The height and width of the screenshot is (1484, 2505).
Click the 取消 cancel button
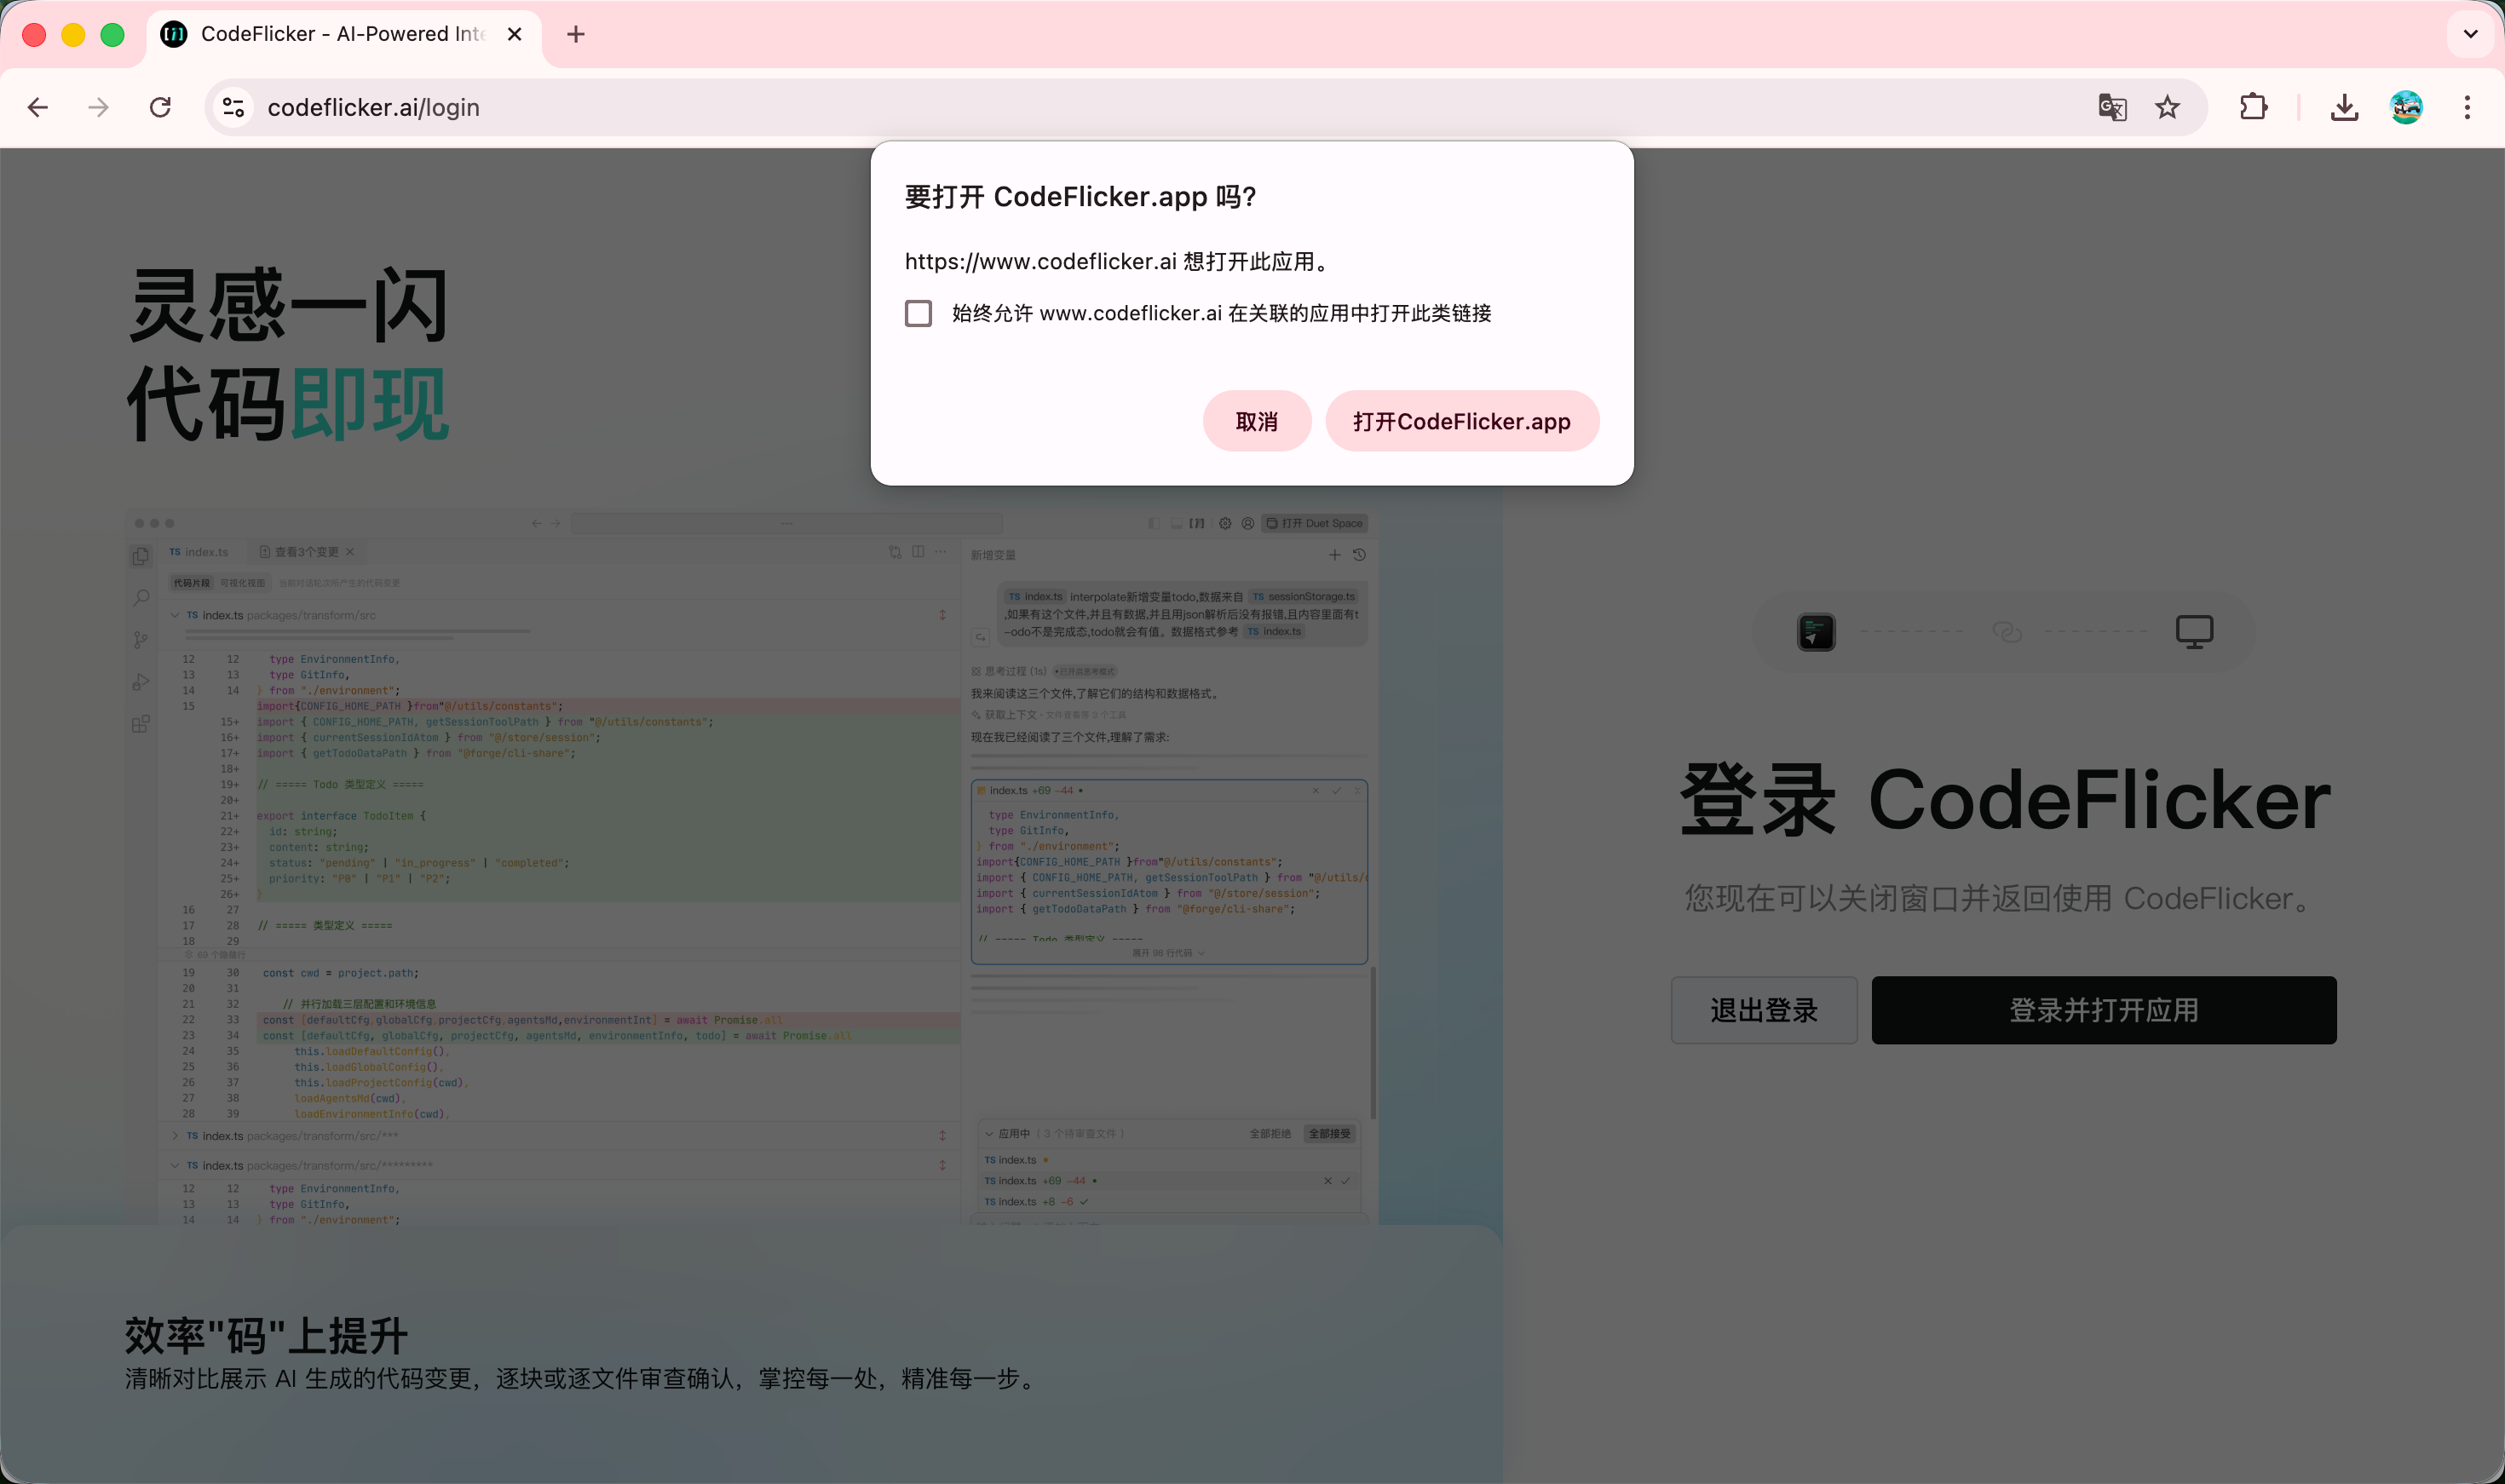tap(1256, 421)
